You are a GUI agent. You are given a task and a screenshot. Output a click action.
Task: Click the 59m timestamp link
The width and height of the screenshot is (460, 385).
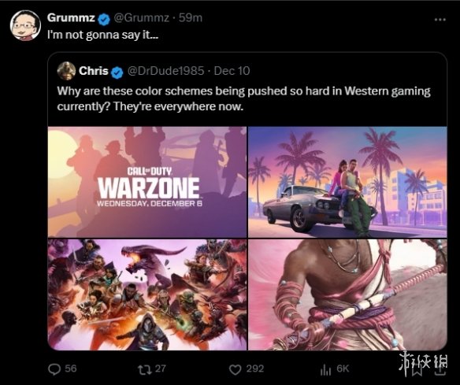[191, 18]
